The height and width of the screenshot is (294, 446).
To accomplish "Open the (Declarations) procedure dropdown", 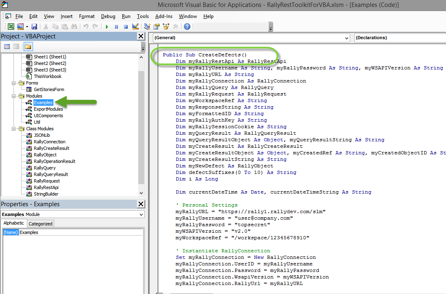I will [x=400, y=38].
